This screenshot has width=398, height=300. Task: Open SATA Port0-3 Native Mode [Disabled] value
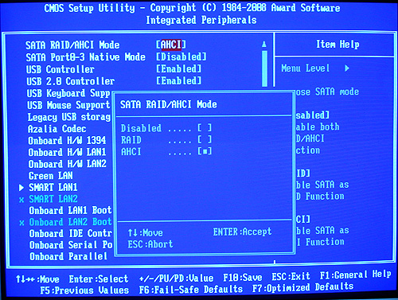(181, 56)
